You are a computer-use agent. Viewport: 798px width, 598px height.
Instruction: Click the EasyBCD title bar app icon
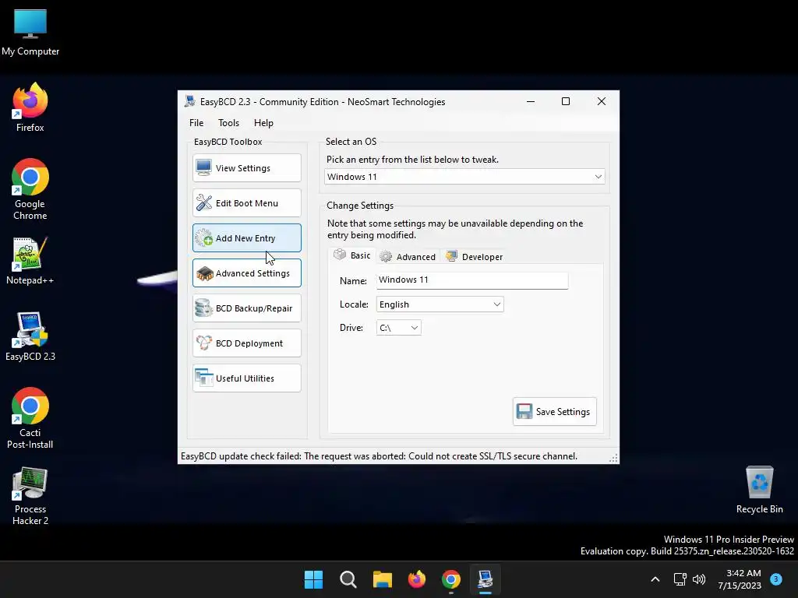tap(190, 101)
